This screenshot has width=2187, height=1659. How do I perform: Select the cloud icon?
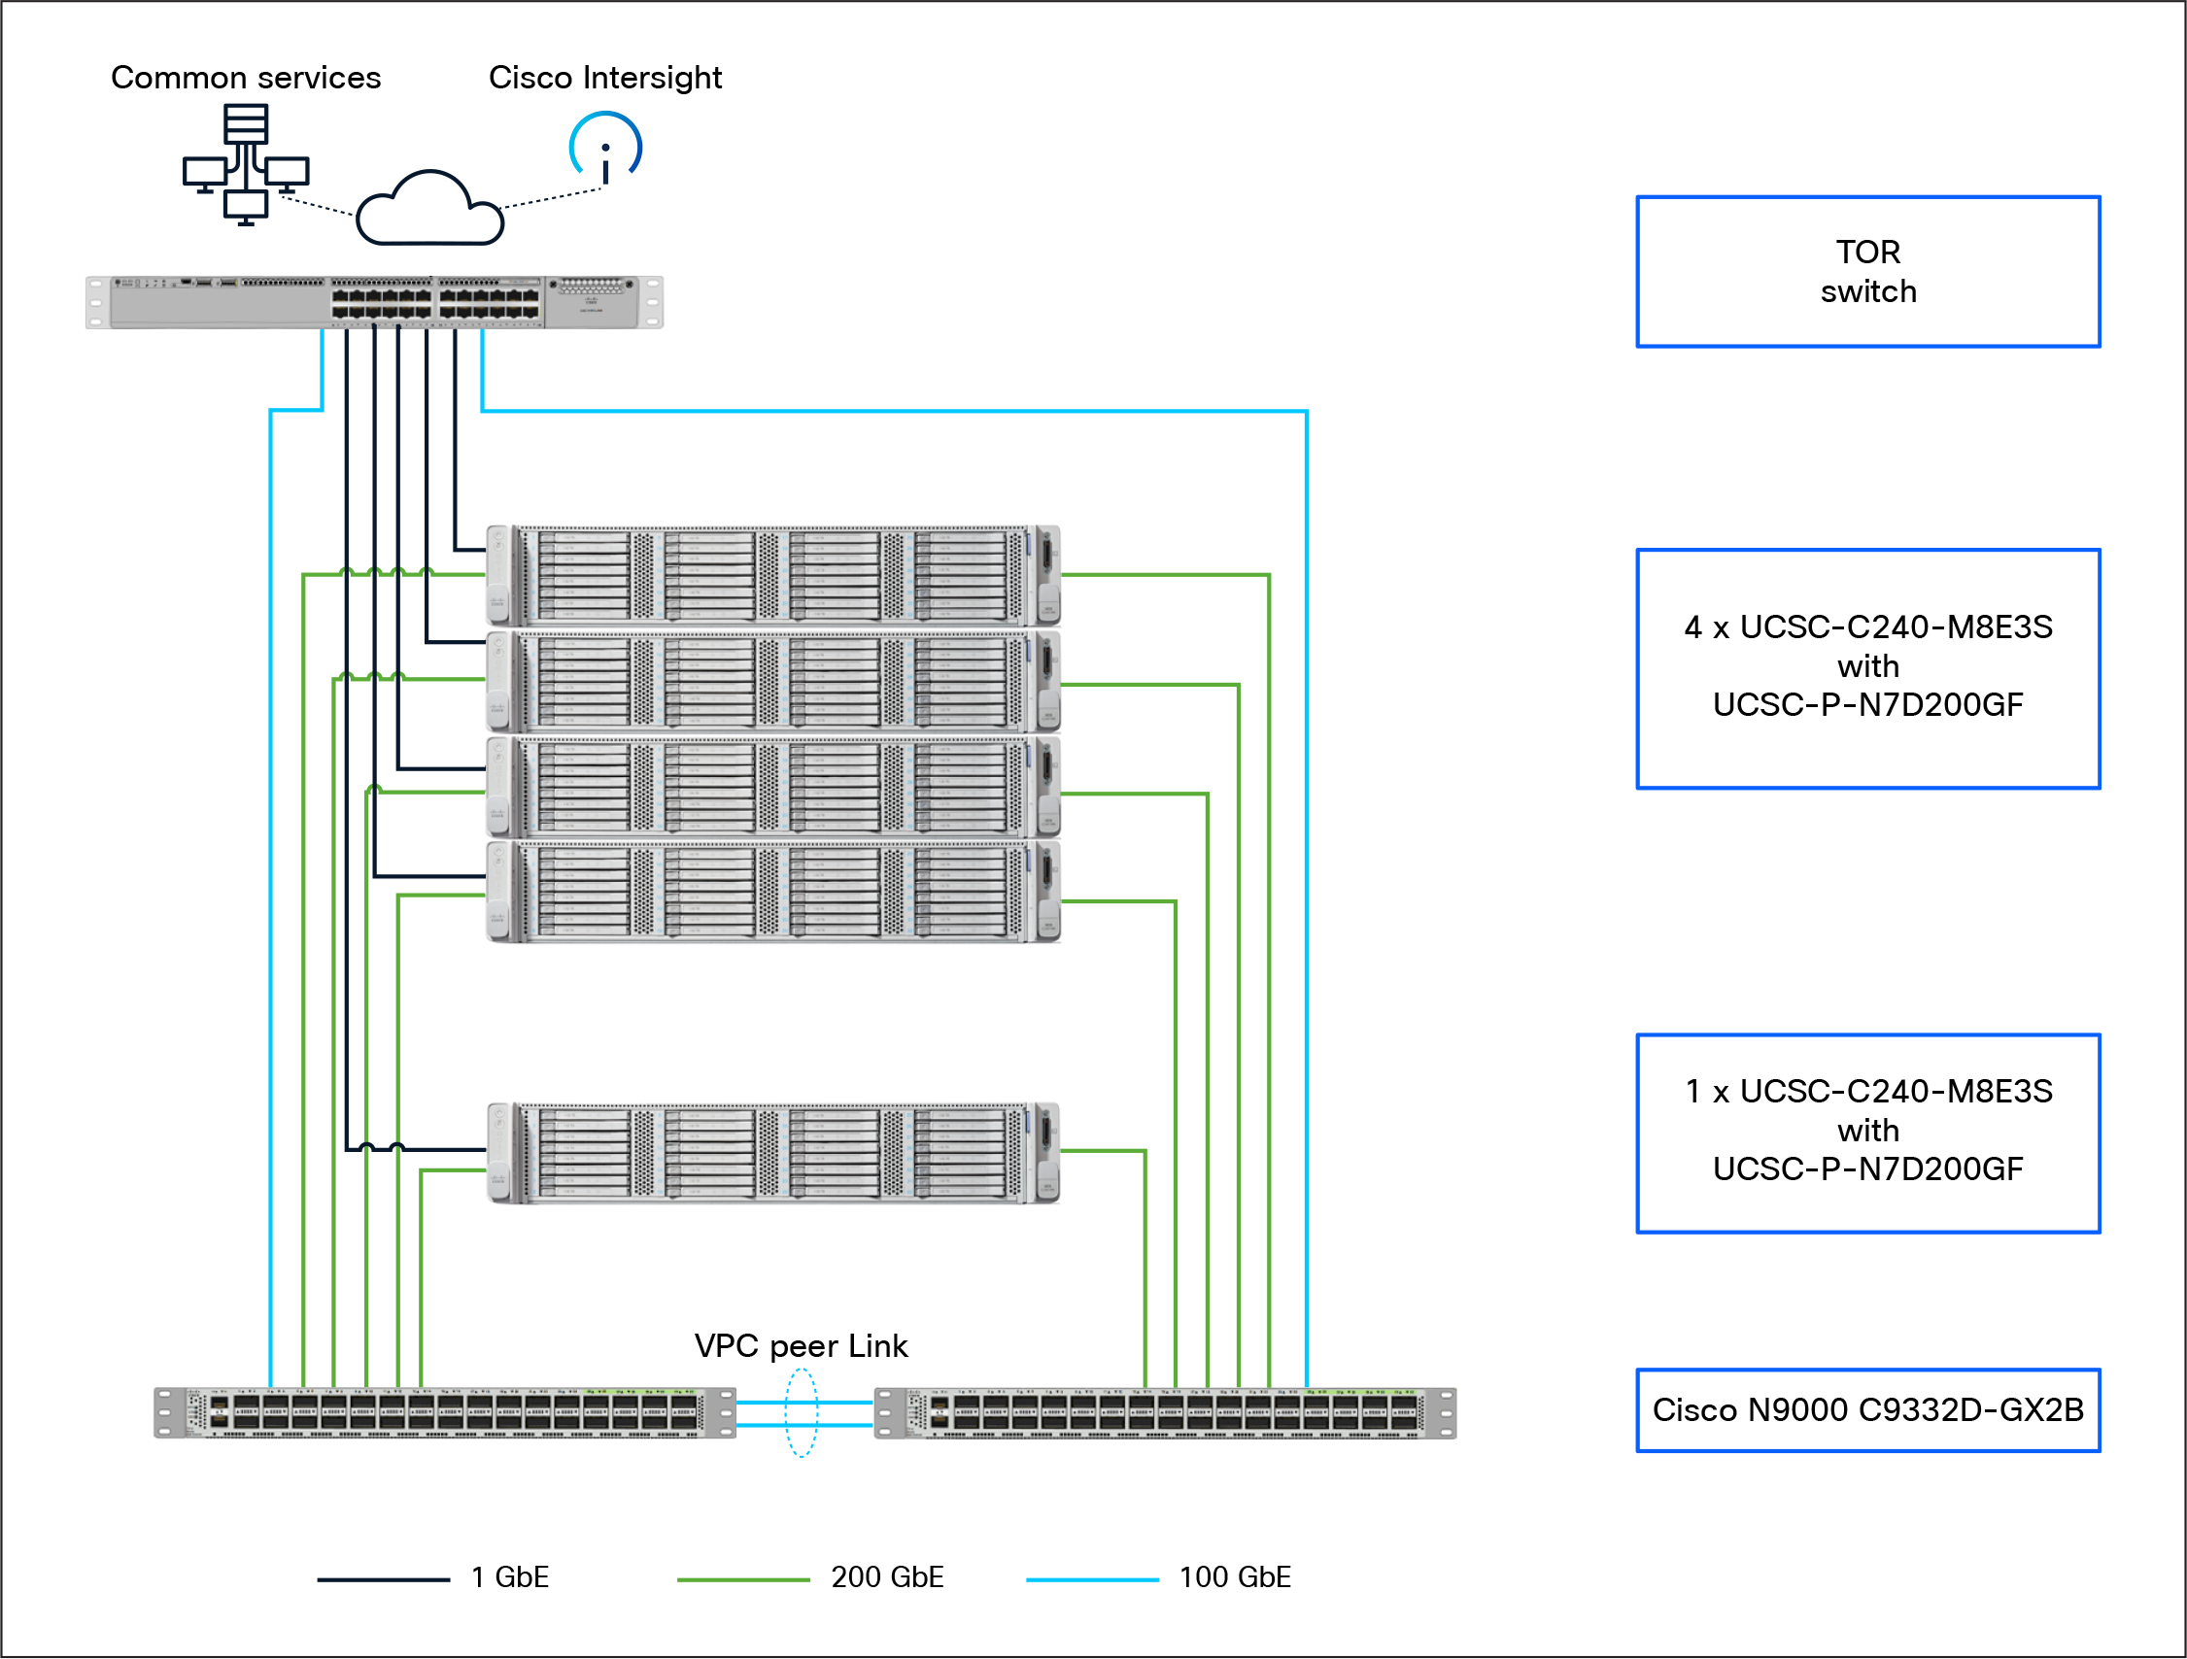pyautogui.click(x=430, y=208)
